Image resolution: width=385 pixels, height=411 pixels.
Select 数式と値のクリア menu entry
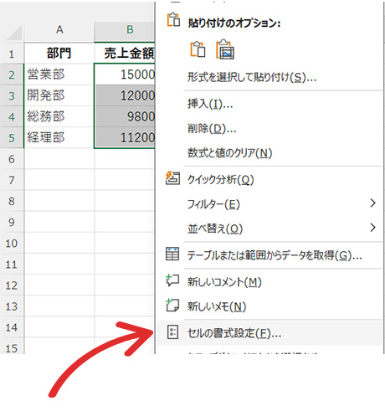(x=229, y=153)
